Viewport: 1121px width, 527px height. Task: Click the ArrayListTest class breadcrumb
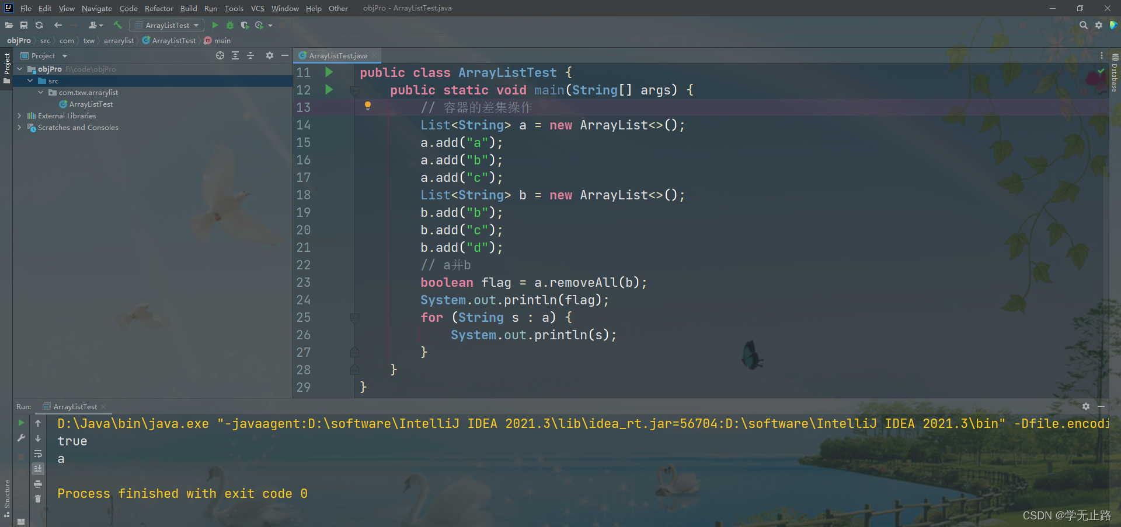(169, 40)
